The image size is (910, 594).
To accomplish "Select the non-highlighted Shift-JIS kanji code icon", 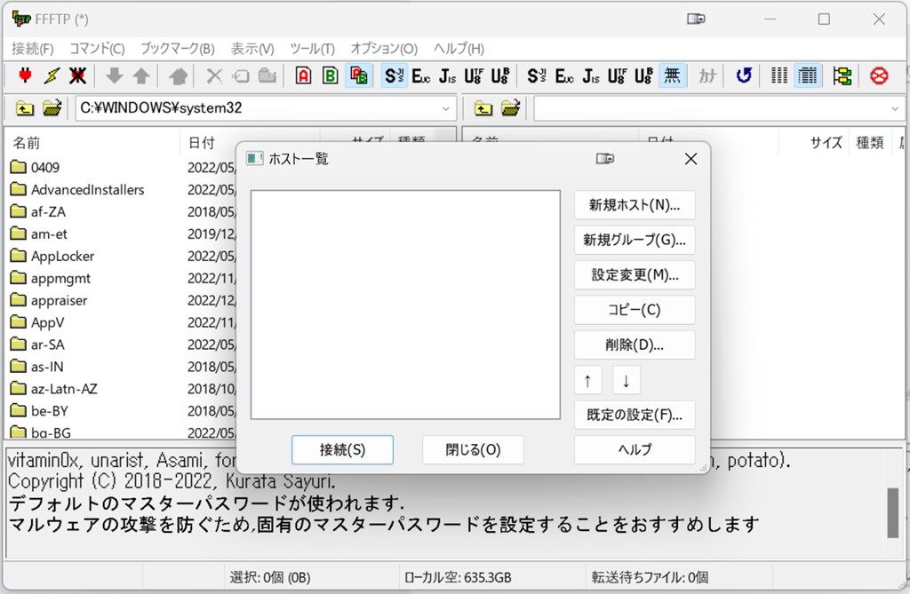I will click(x=537, y=76).
